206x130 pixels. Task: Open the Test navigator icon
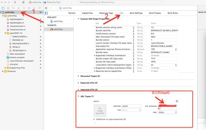coord(24,8)
